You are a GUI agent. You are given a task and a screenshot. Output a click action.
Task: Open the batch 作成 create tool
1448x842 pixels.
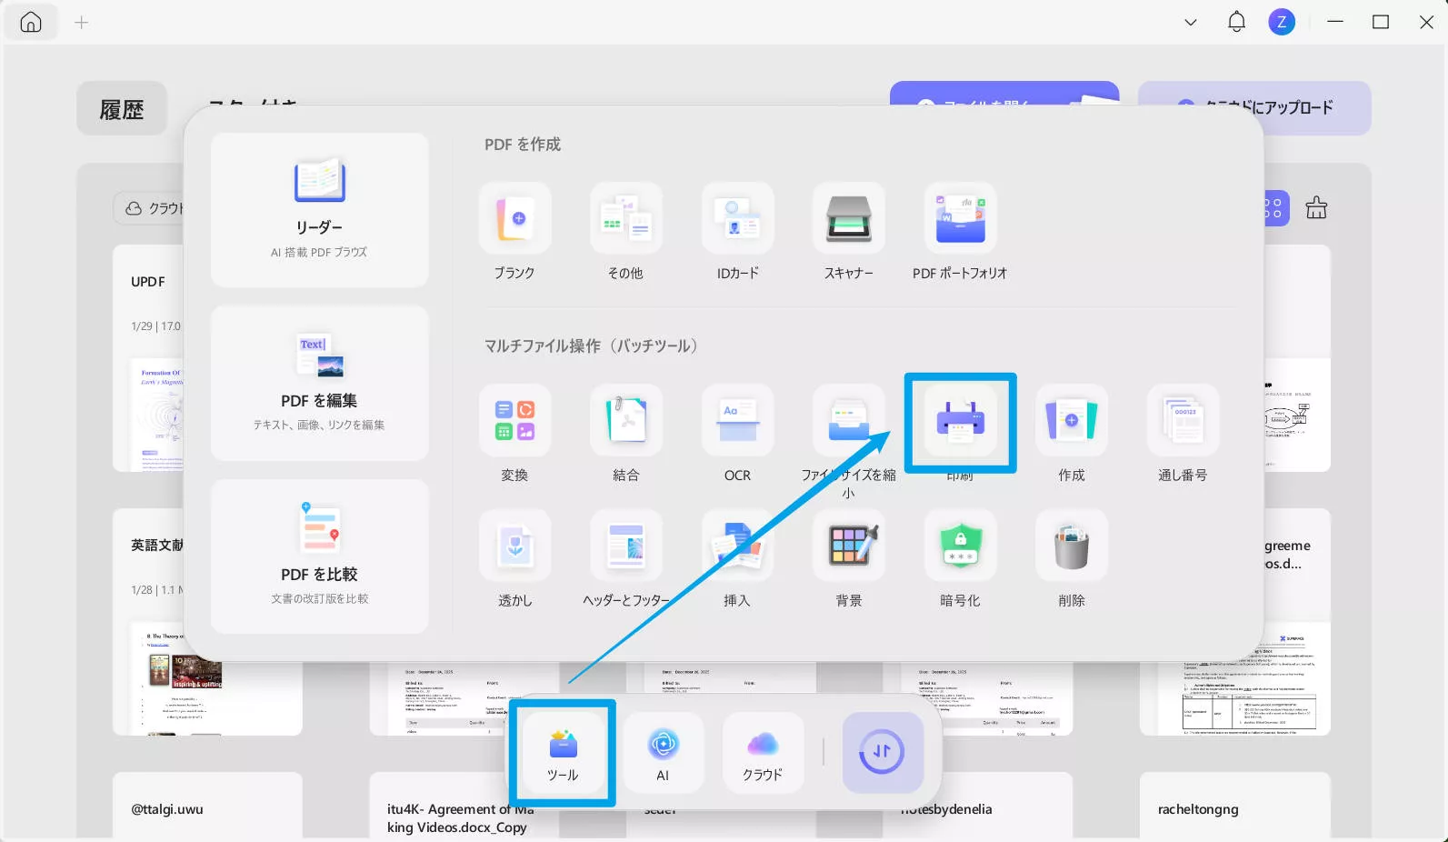1072,420
